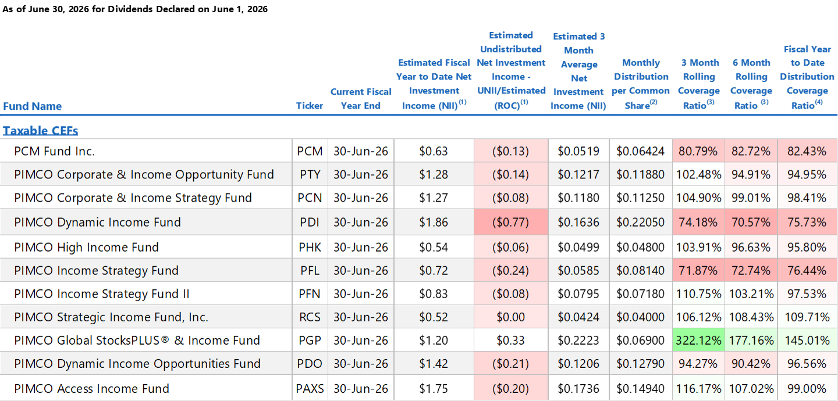Select the Estimated Undistributed Net Investment Income header
This screenshot has height=401, width=838.
(x=511, y=70)
